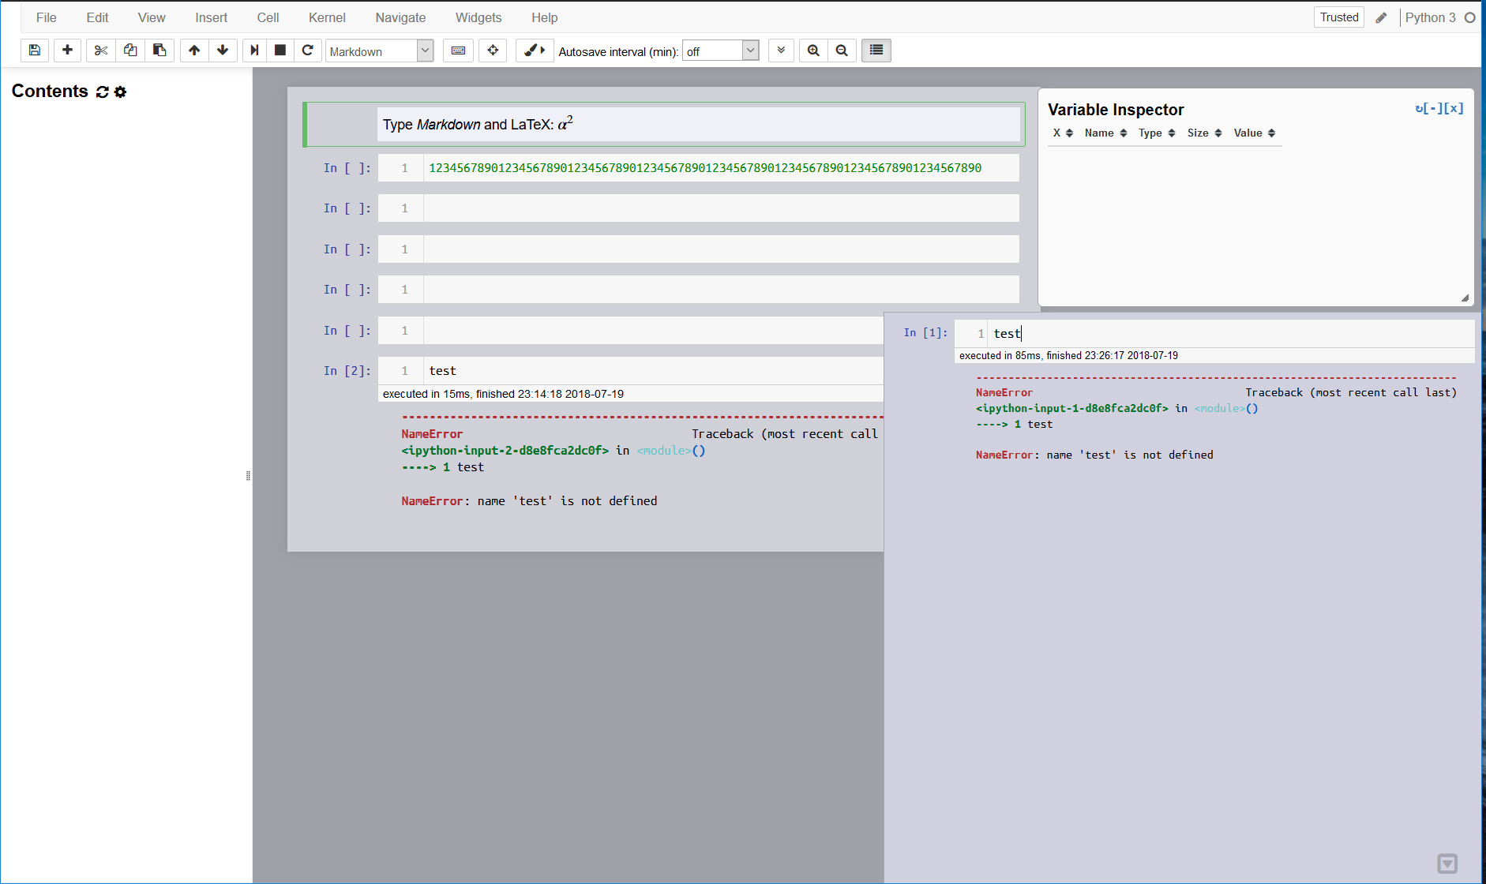Toggle the Trusted notebook status
Viewport: 1486px width, 884px height.
[1338, 17]
